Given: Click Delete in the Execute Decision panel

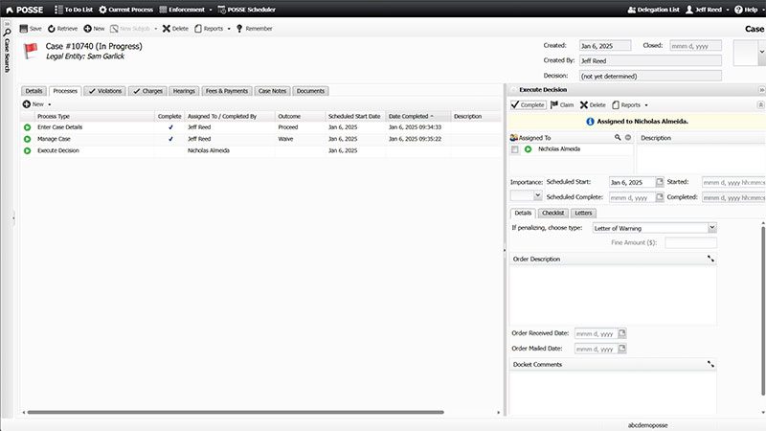Looking at the screenshot, I should point(593,105).
